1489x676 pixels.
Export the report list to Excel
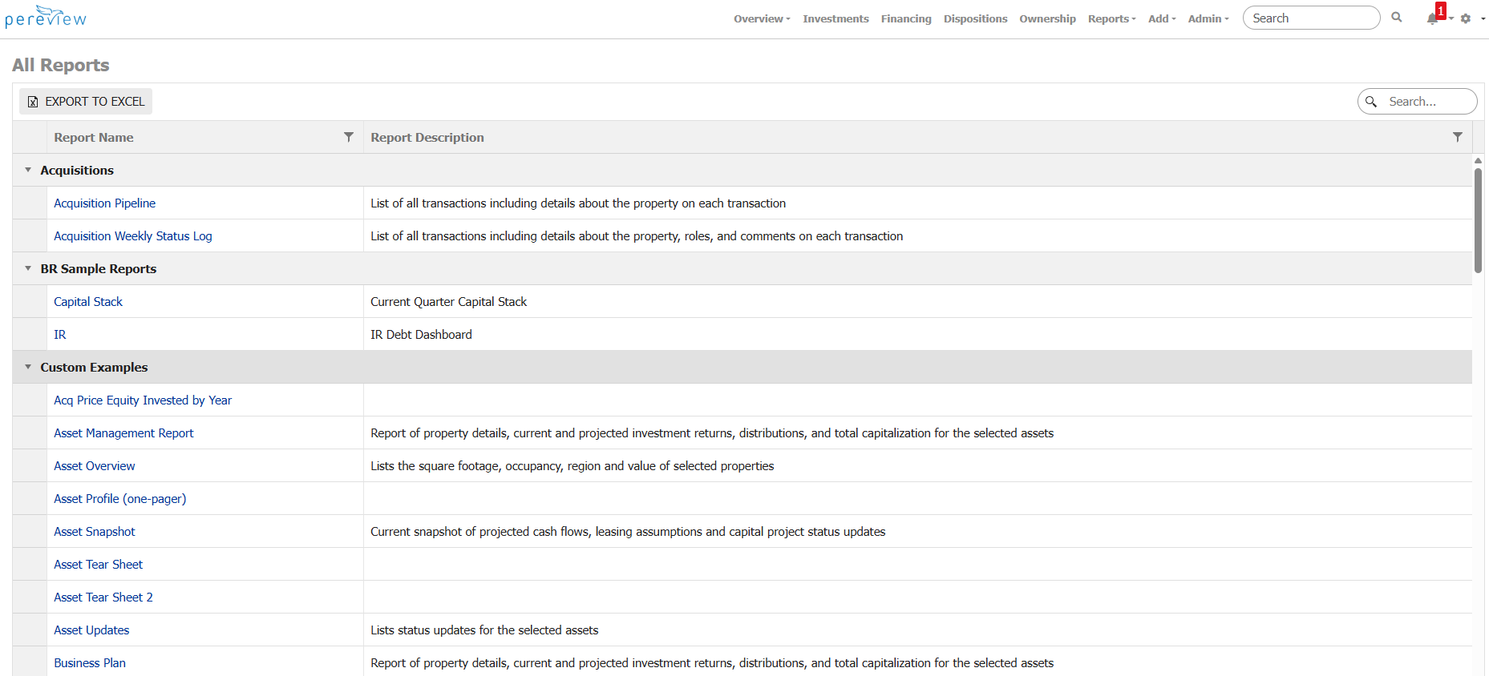(x=86, y=102)
